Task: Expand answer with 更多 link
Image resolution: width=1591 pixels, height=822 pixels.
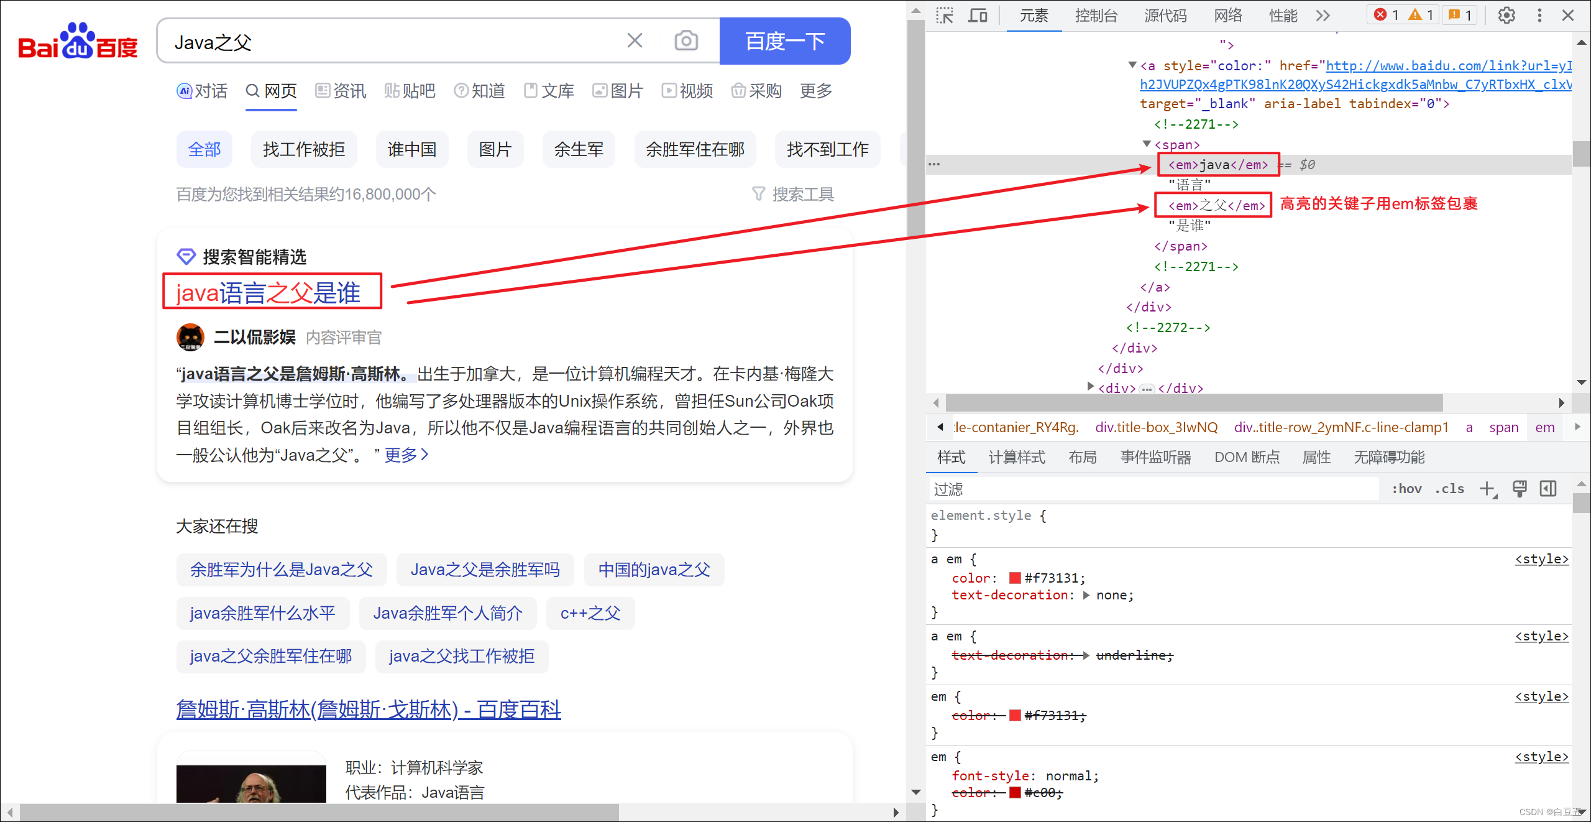Action: [x=406, y=455]
